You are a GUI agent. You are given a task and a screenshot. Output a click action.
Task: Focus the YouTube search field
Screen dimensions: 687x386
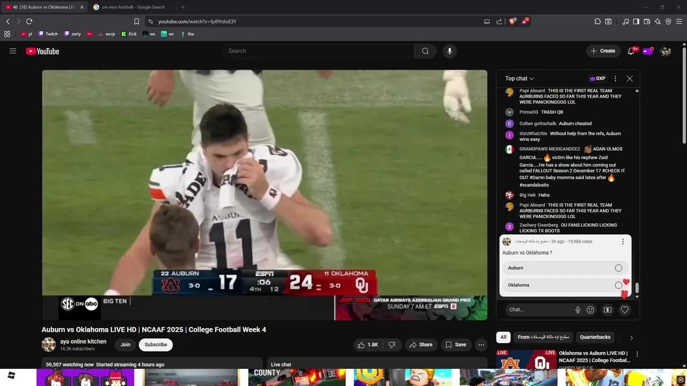pyautogui.click(x=318, y=51)
